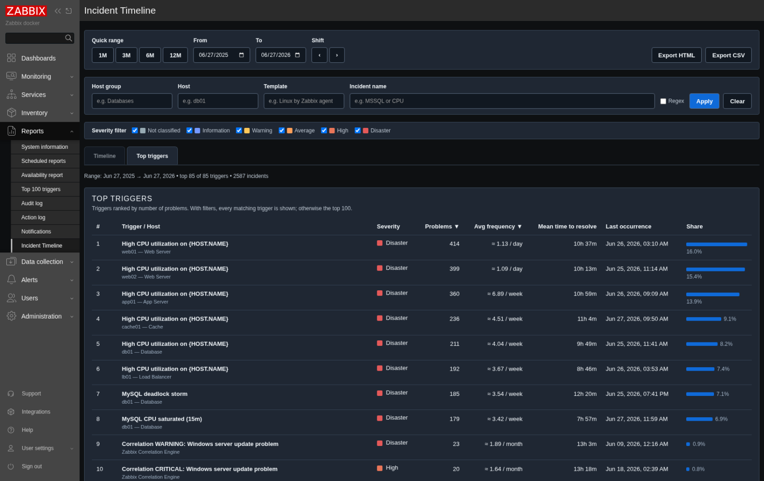Choose the 3M quick range

click(126, 55)
